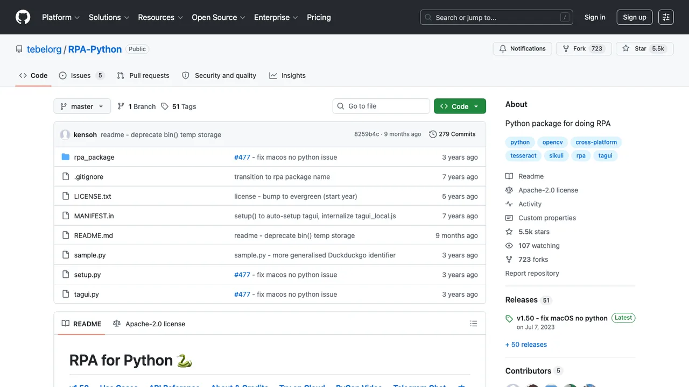Click the release tag icon by v1.50

point(509,319)
